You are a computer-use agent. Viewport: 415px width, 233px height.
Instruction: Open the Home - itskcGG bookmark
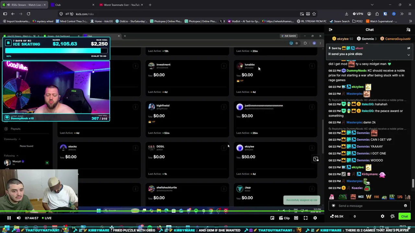tap(101, 21)
